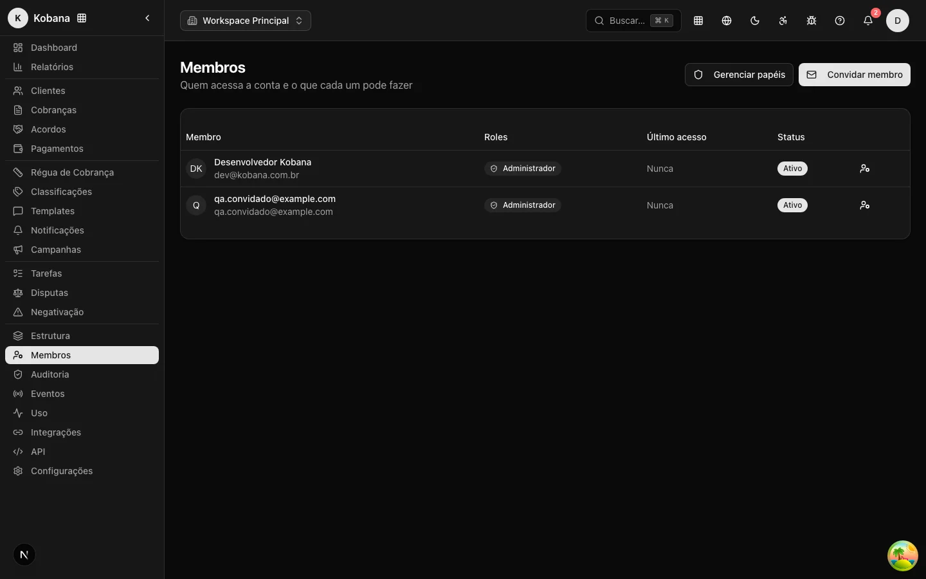Viewport: 926px width, 579px height.
Task: Click the Membro column header
Action: pyautogui.click(x=203, y=137)
